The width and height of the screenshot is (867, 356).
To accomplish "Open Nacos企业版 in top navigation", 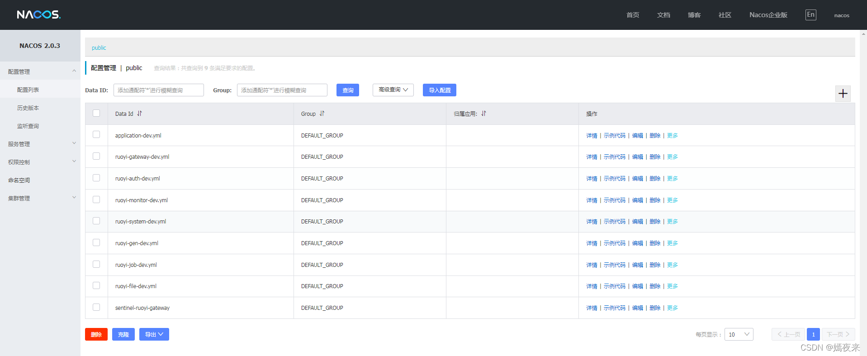I will [768, 15].
